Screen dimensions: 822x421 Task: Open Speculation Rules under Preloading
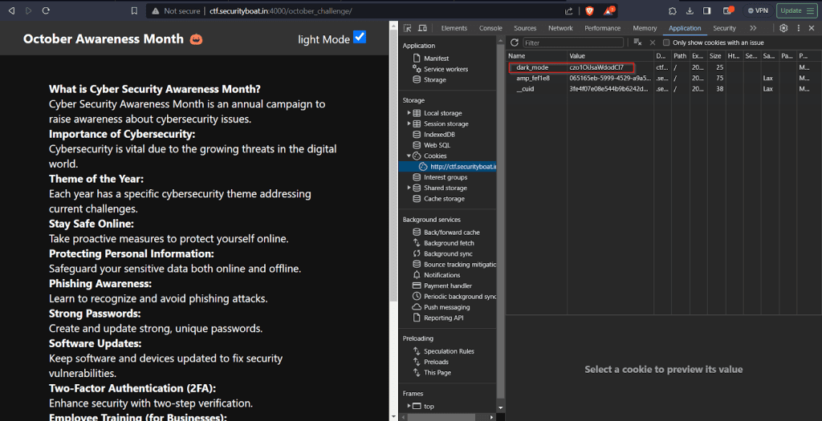pos(449,351)
